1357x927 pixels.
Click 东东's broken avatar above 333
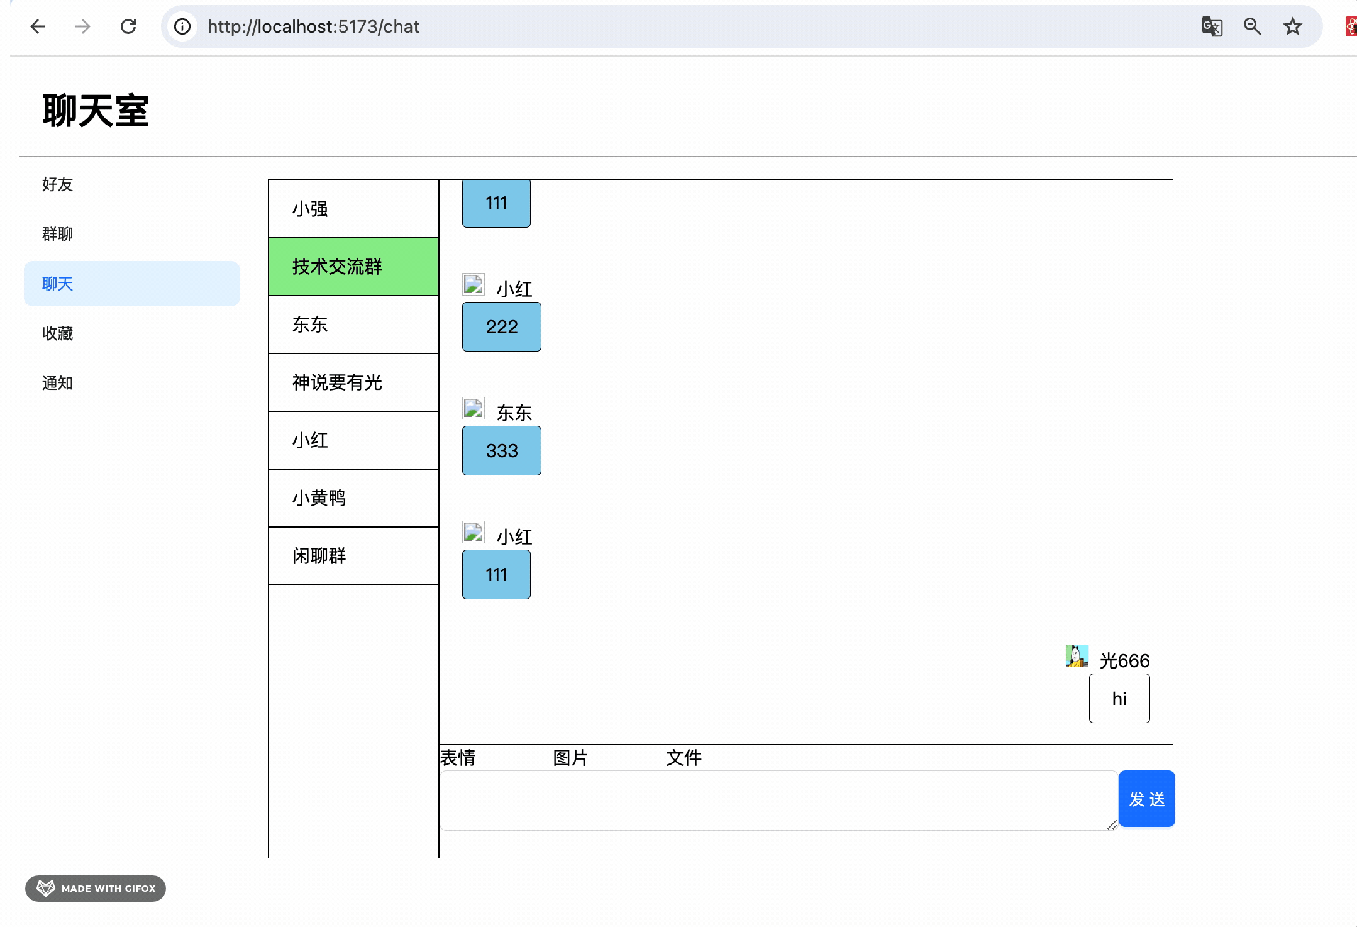point(474,408)
